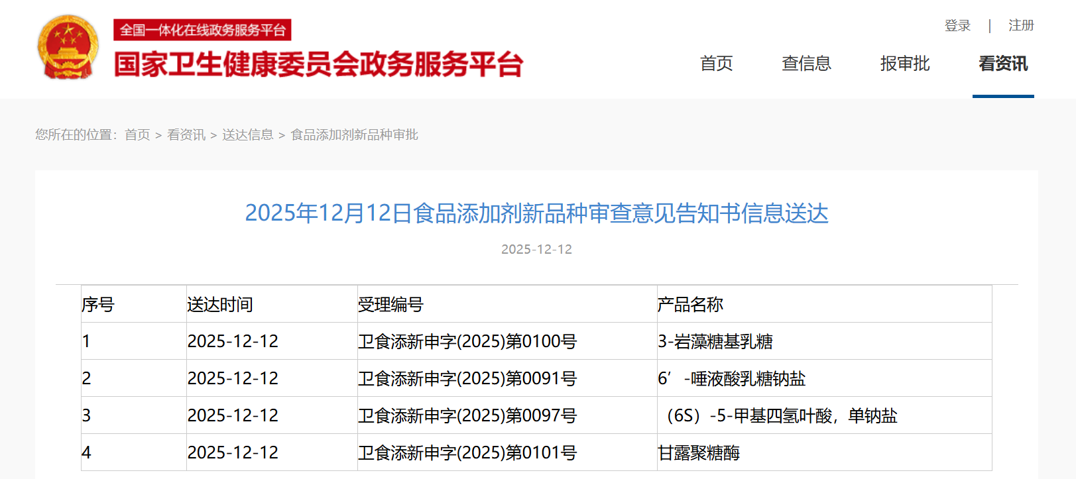Open 送达信息 breadcrumb link
The width and height of the screenshot is (1076, 479).
pos(247,135)
